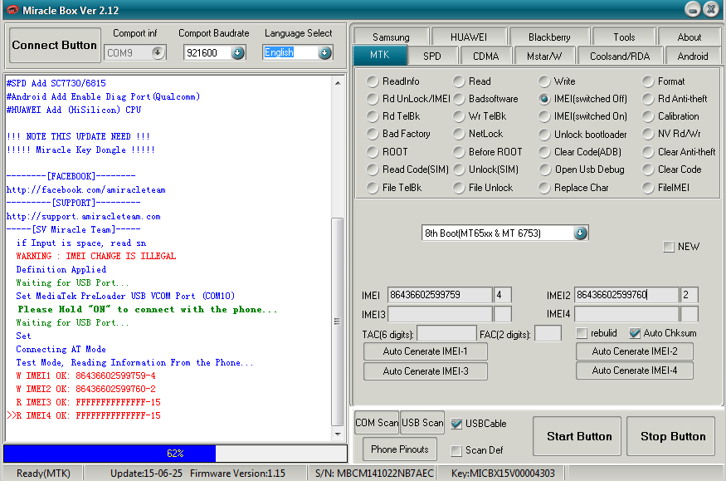Click the 62% progress bar
726x481 pixels.
point(175,454)
